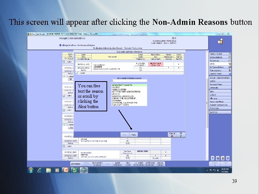
Task: Select ADMIN TIME CHANGED reason
Action: (x=129, y=85)
